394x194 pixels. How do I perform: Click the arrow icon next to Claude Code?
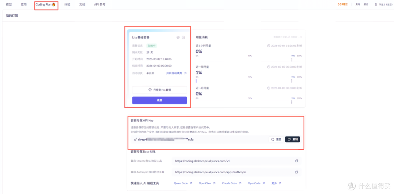(x=240, y=183)
